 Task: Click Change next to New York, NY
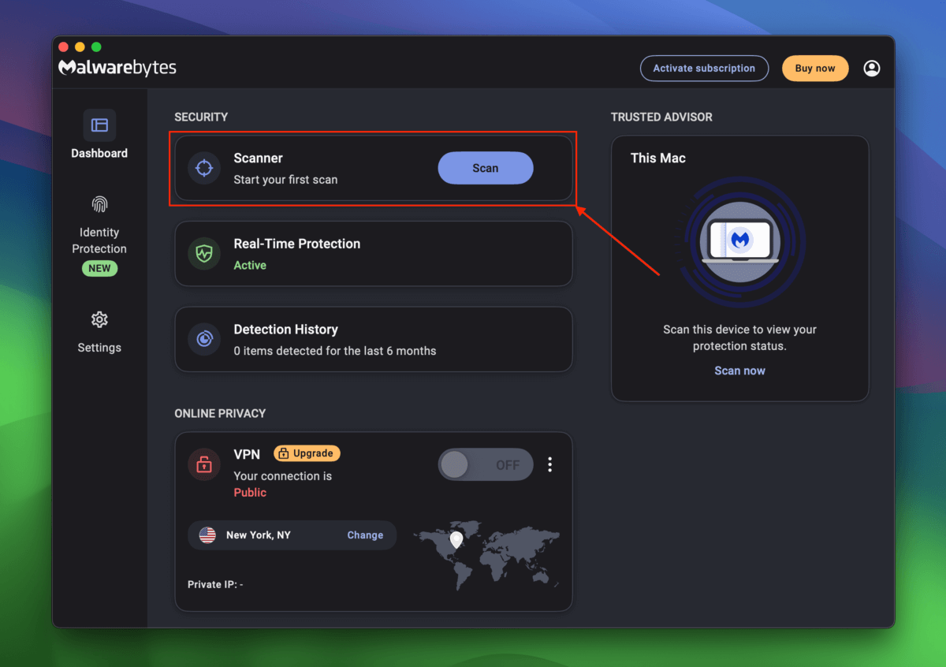365,535
